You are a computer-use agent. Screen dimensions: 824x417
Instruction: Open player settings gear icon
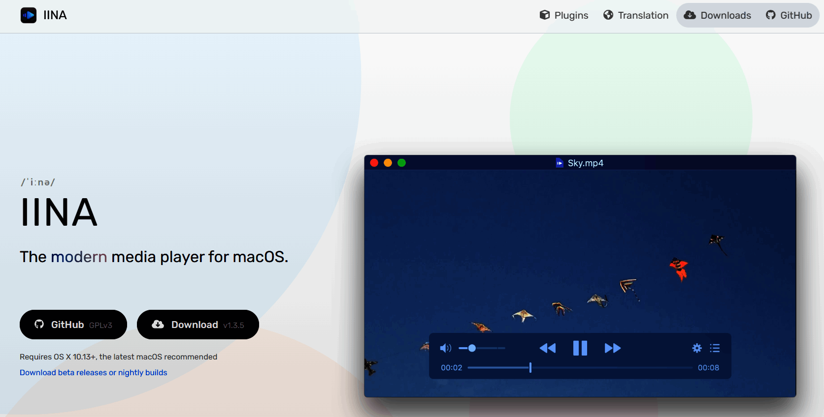pyautogui.click(x=697, y=348)
